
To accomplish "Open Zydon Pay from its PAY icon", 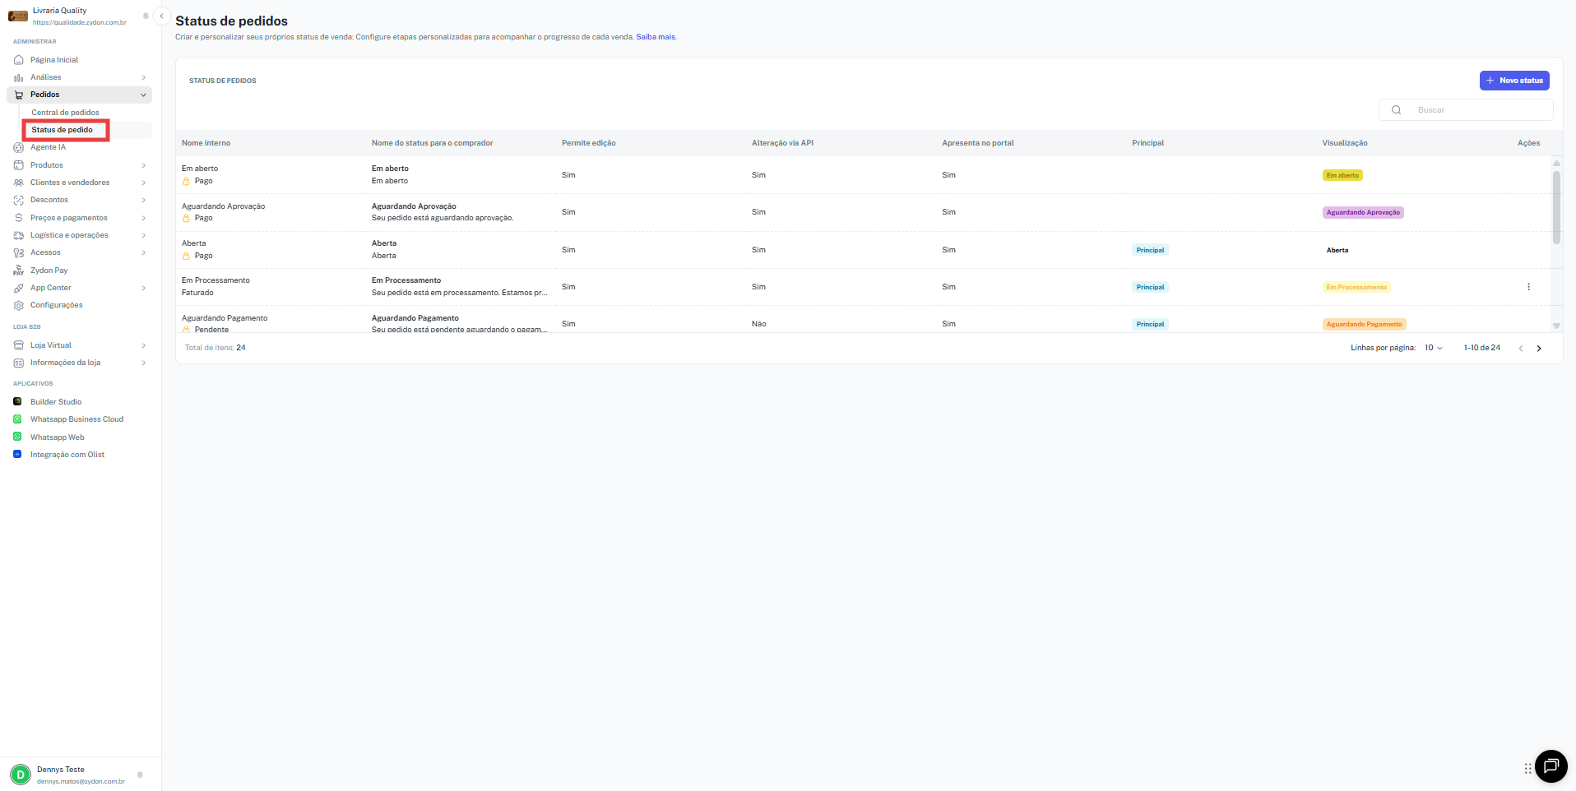I will coord(19,271).
